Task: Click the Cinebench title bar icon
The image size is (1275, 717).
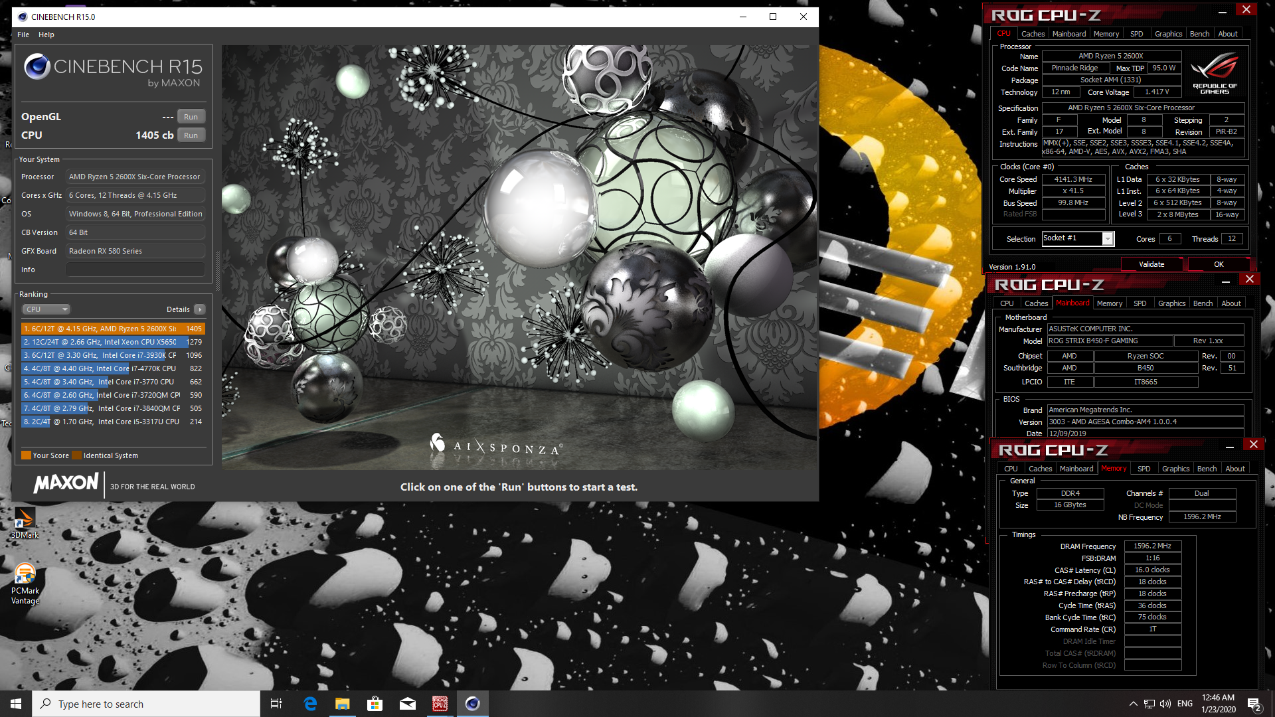Action: coord(23,17)
